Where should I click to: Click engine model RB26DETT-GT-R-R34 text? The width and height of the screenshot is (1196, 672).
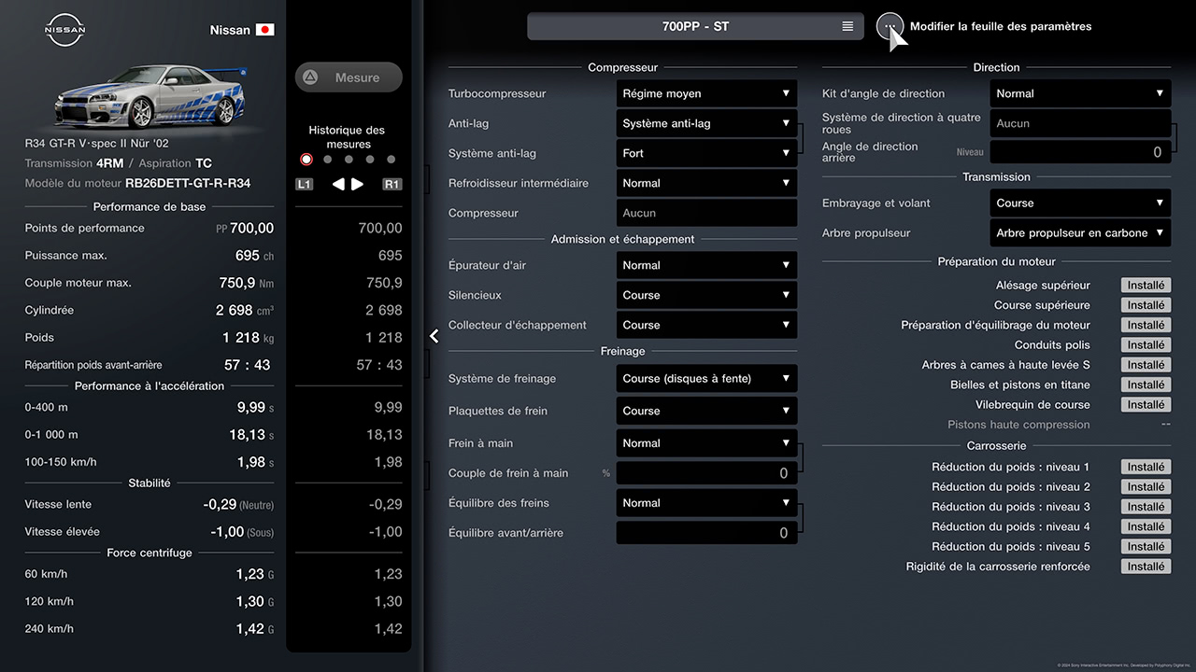[188, 184]
